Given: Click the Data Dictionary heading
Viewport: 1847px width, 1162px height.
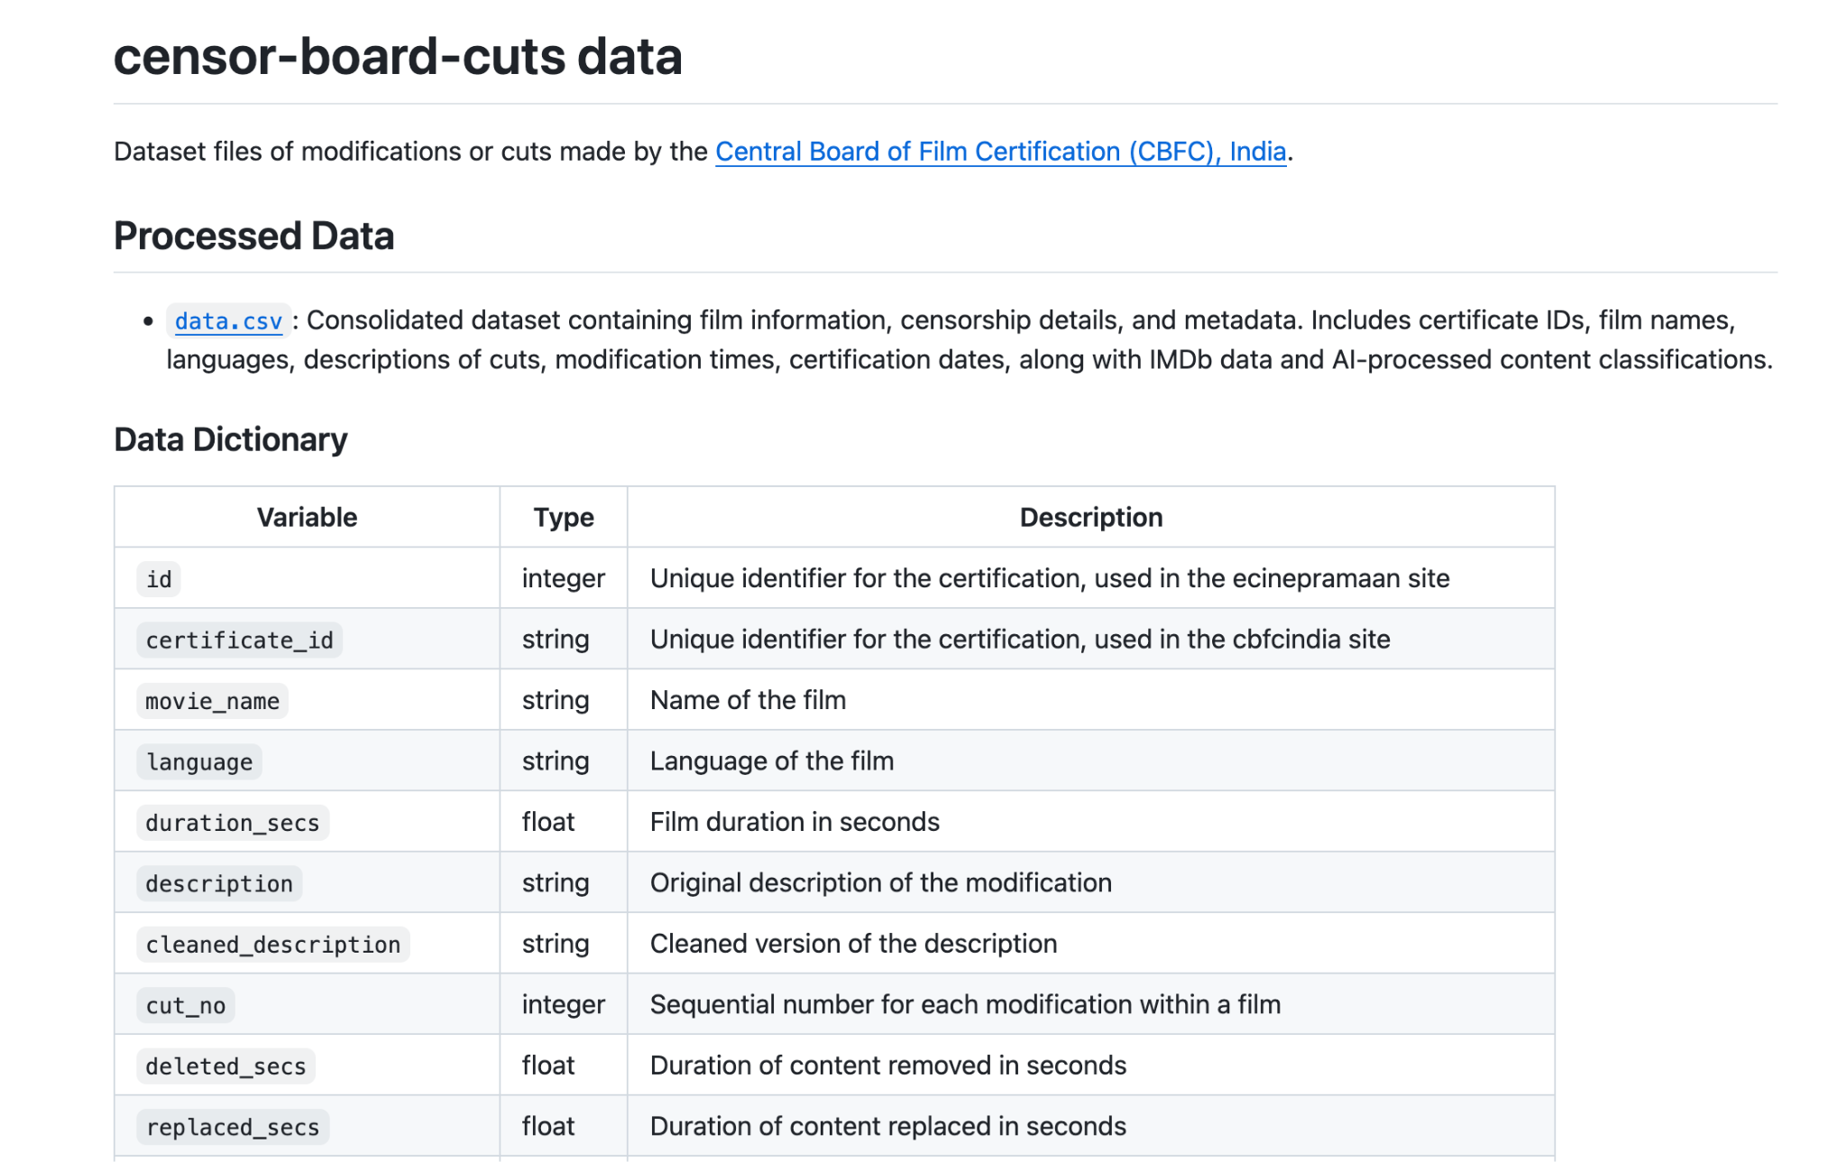Looking at the screenshot, I should coord(230,439).
